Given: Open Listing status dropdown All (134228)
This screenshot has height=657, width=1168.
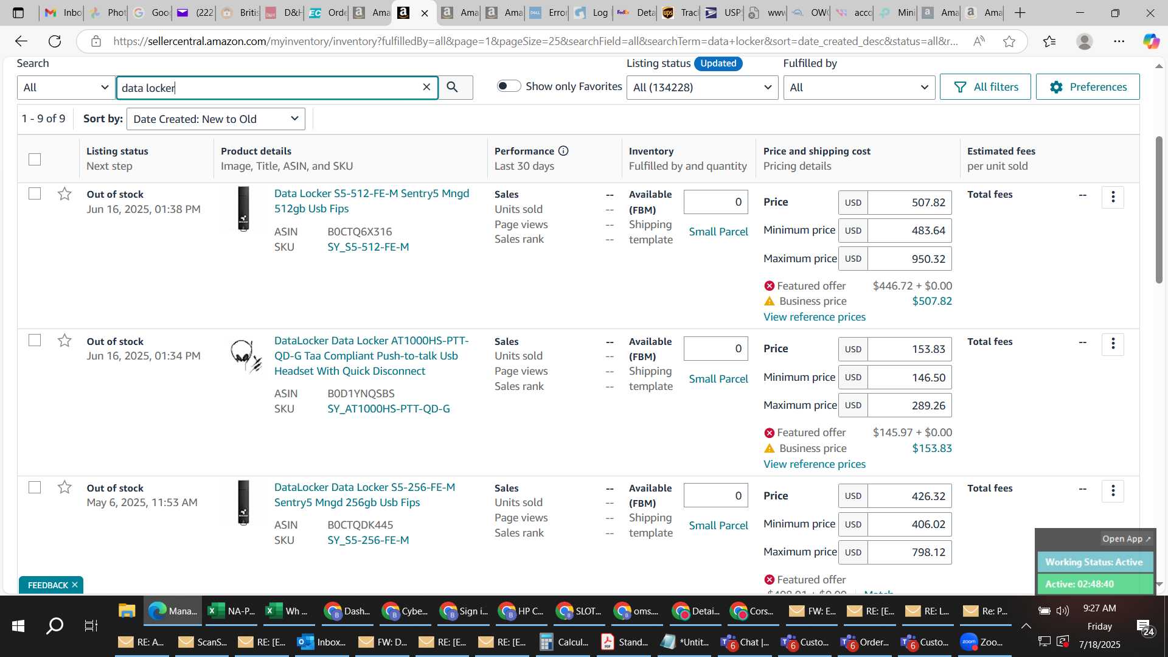Looking at the screenshot, I should pos(702,88).
